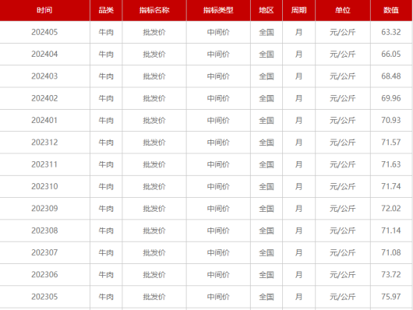Click the 品类 column header
Image resolution: width=413 pixels, height=310 pixels.
pyautogui.click(x=106, y=10)
